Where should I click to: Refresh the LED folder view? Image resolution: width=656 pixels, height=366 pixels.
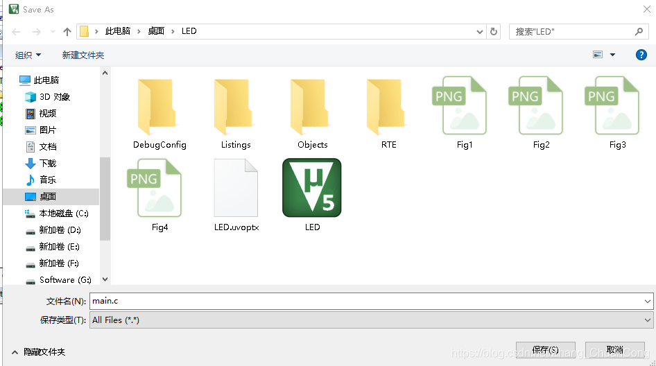pos(494,31)
